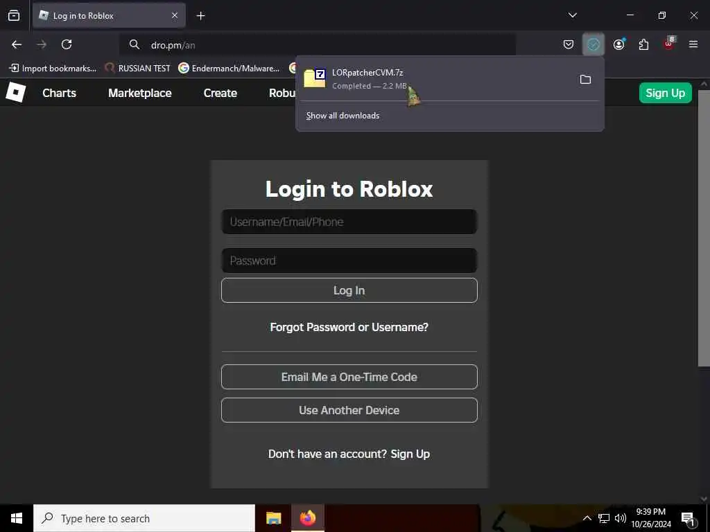This screenshot has width=710, height=532.
Task: Click Import bookmarks bookmark item
Action: pos(53,69)
